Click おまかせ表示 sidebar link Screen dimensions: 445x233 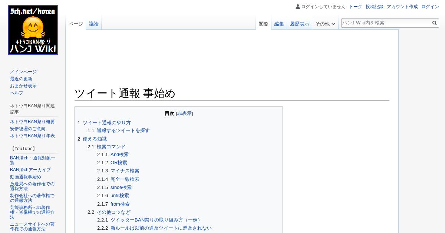point(23,86)
